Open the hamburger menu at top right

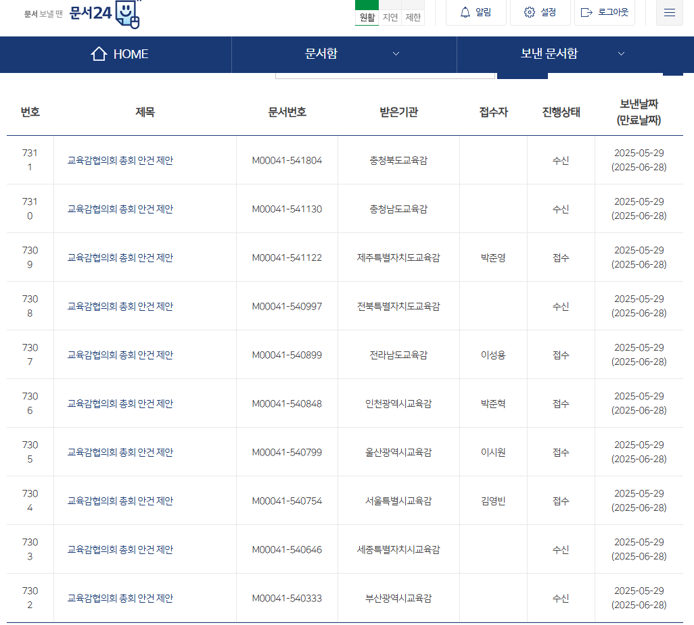tap(670, 12)
